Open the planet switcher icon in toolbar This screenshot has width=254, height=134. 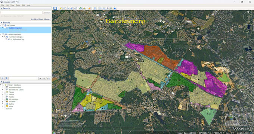89,8
